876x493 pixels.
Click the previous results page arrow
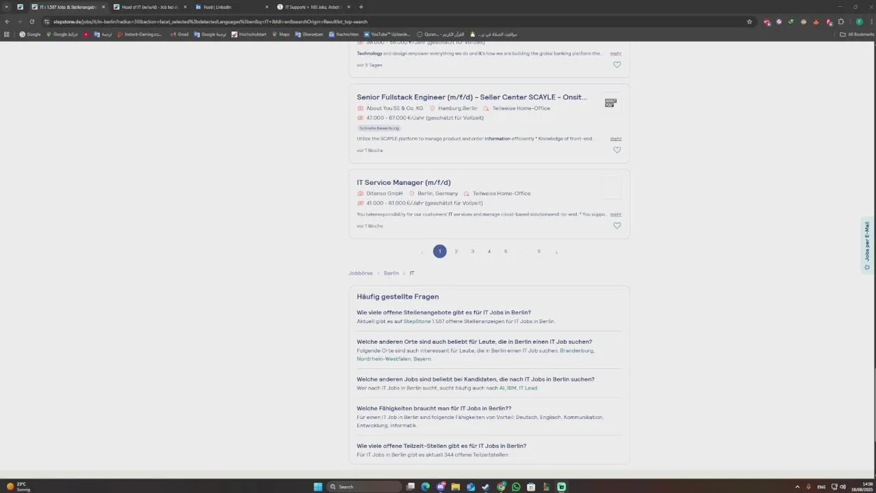coord(422,252)
